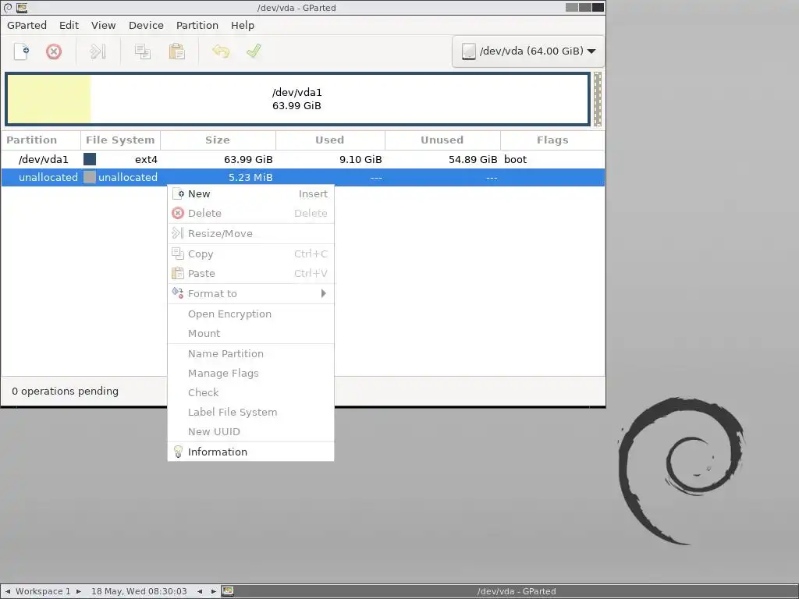799x599 pixels.
Task: Choose Name Partition in the context menu
Action: click(x=250, y=353)
